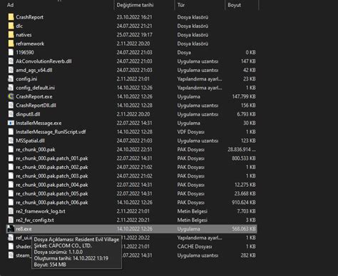This screenshot has height=276, width=338.
Task: Select re2_framework_log.txt text file
Action: [132, 211]
